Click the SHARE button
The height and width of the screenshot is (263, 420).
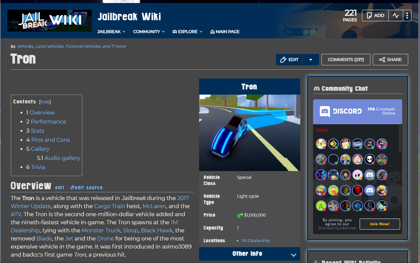click(x=390, y=60)
